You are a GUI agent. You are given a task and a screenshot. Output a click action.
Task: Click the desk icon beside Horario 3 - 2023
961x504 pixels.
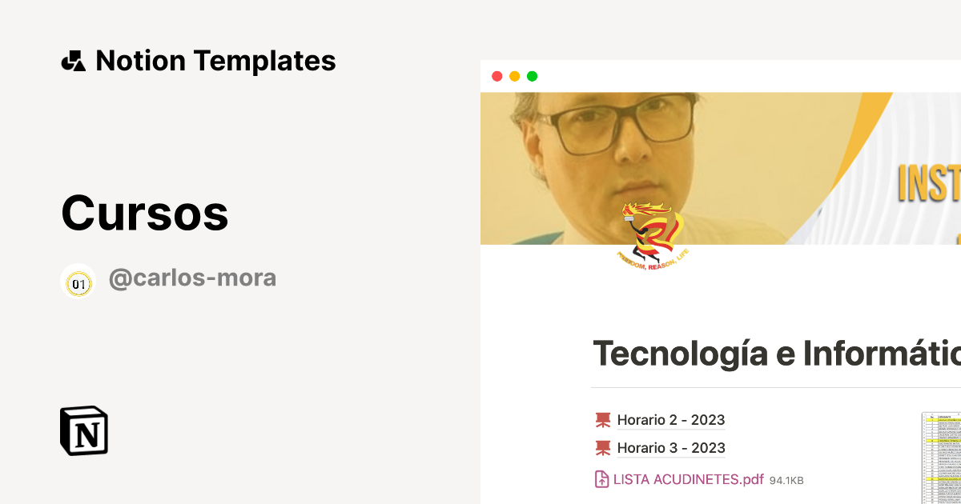click(x=601, y=447)
